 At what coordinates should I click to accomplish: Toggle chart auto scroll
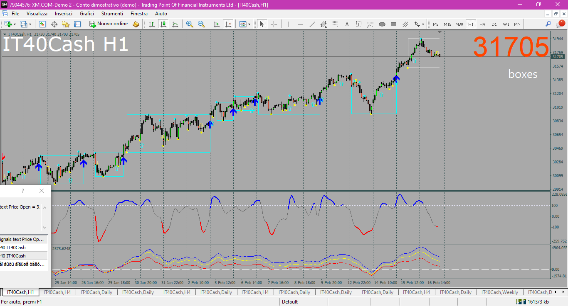(x=216, y=24)
